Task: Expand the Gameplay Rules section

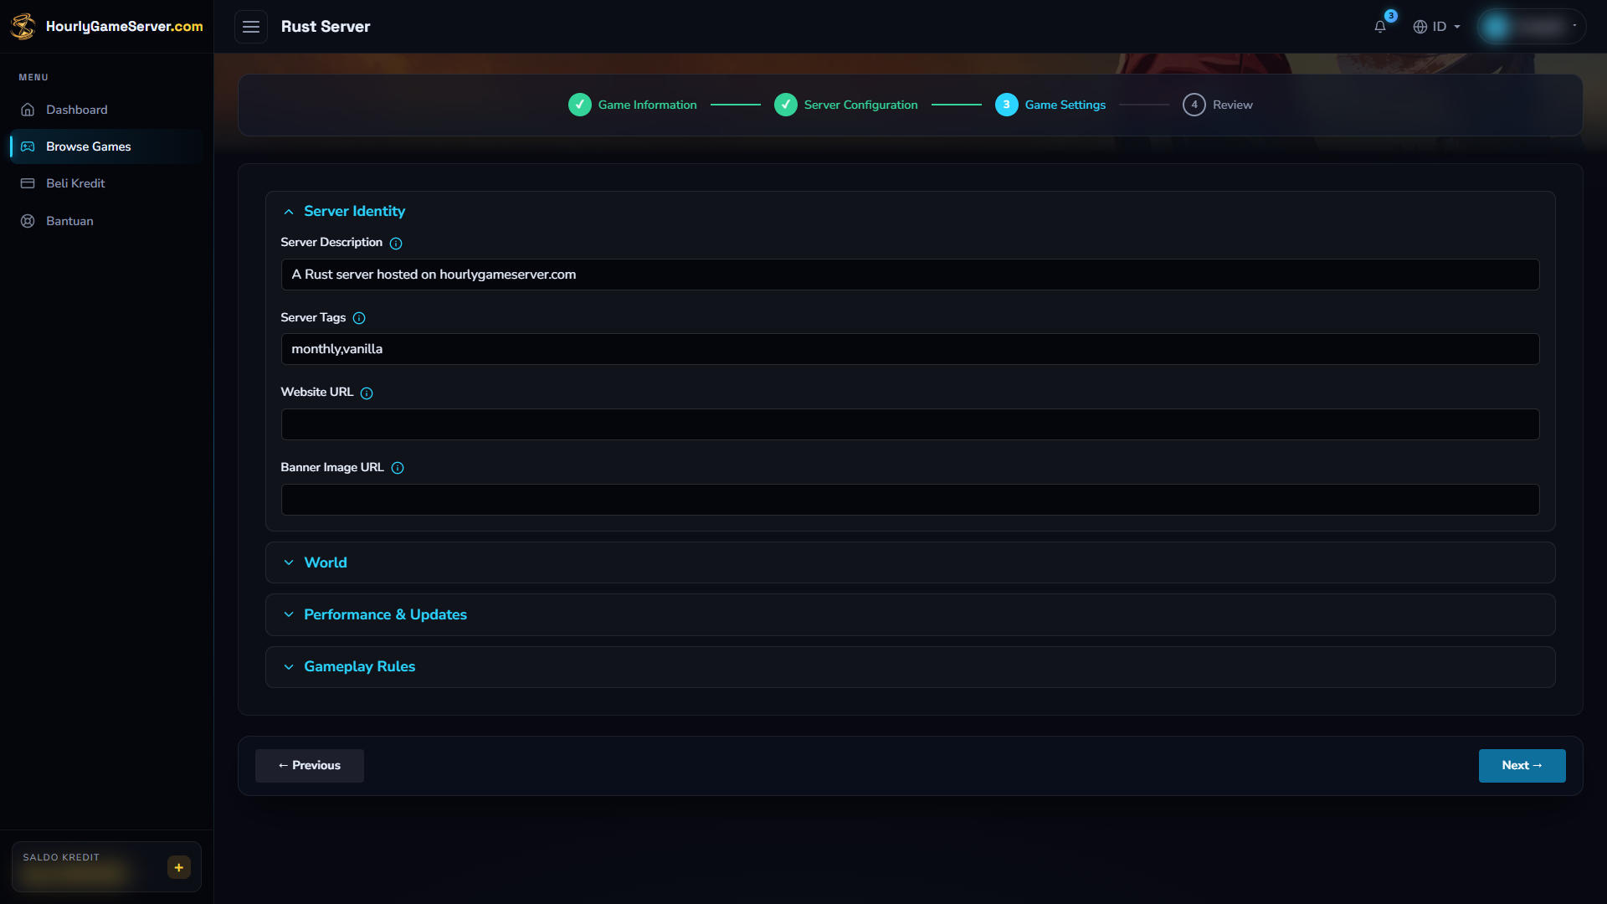Action: [910, 667]
